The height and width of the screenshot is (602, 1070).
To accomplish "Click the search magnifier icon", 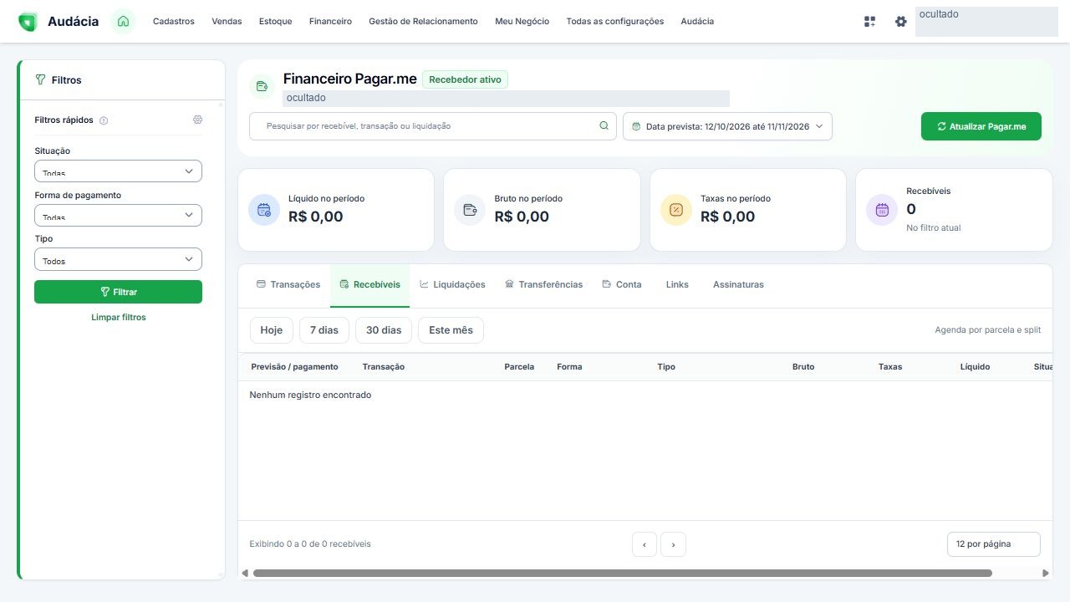I will tap(604, 126).
